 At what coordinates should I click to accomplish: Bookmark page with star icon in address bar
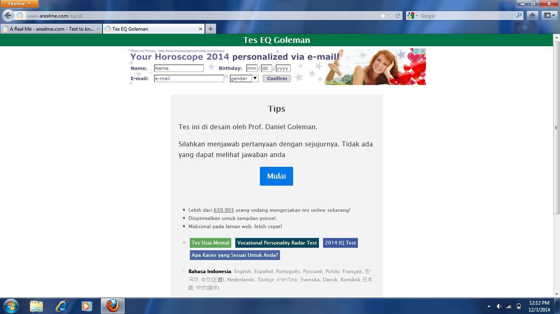(x=383, y=16)
